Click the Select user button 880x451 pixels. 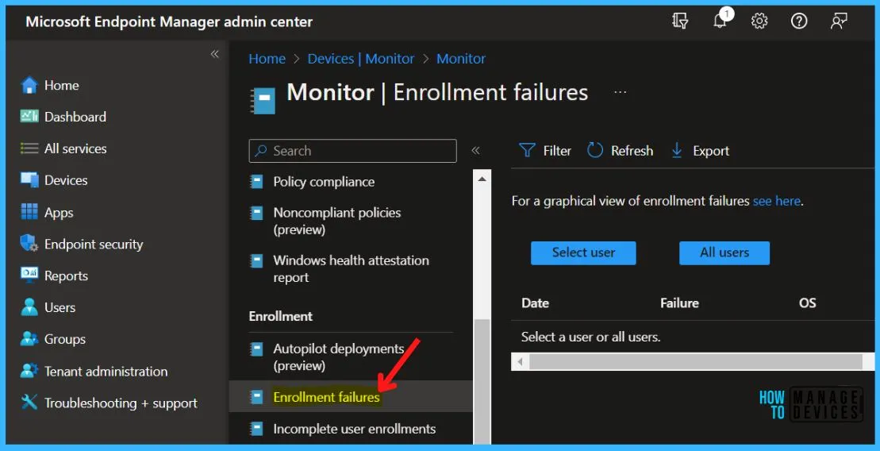(x=583, y=252)
